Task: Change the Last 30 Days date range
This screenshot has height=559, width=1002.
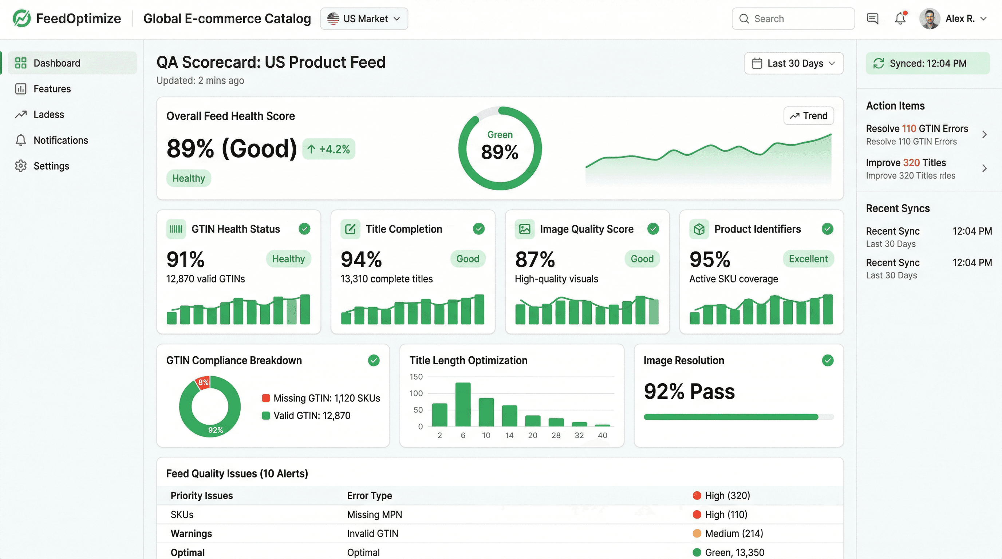Action: coord(793,63)
